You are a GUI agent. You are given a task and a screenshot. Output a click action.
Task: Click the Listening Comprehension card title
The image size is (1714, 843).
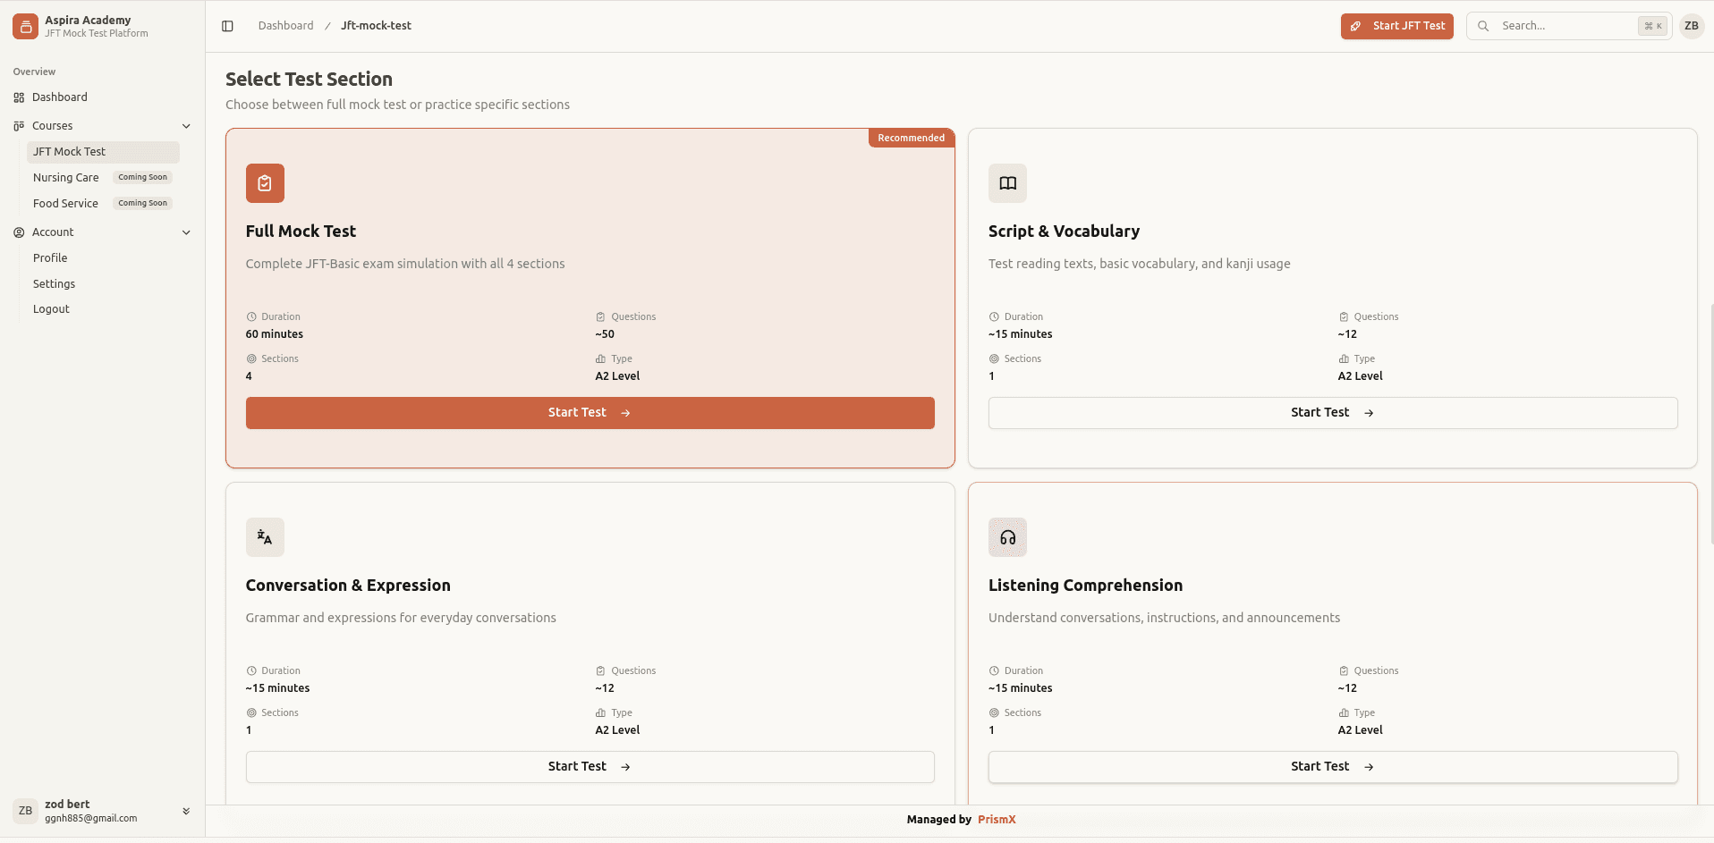(x=1085, y=586)
